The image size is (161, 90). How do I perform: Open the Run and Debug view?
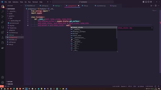(3, 22)
